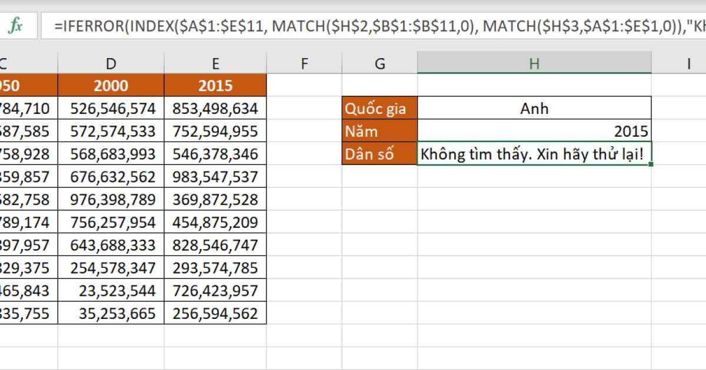Select the country cell containing Anh
706x370 pixels.
pos(534,109)
